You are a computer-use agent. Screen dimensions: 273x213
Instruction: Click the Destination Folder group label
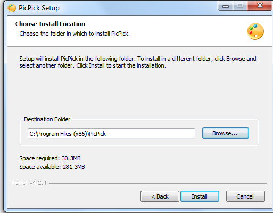[47, 119]
